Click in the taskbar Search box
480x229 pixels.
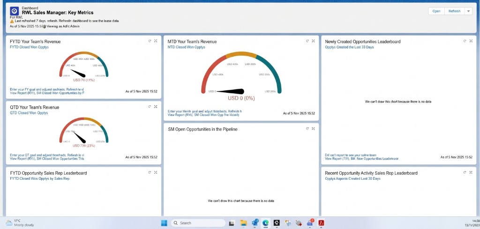coord(198,223)
